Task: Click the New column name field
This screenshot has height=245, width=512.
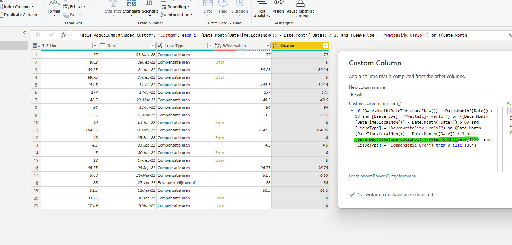Action: coord(425,94)
